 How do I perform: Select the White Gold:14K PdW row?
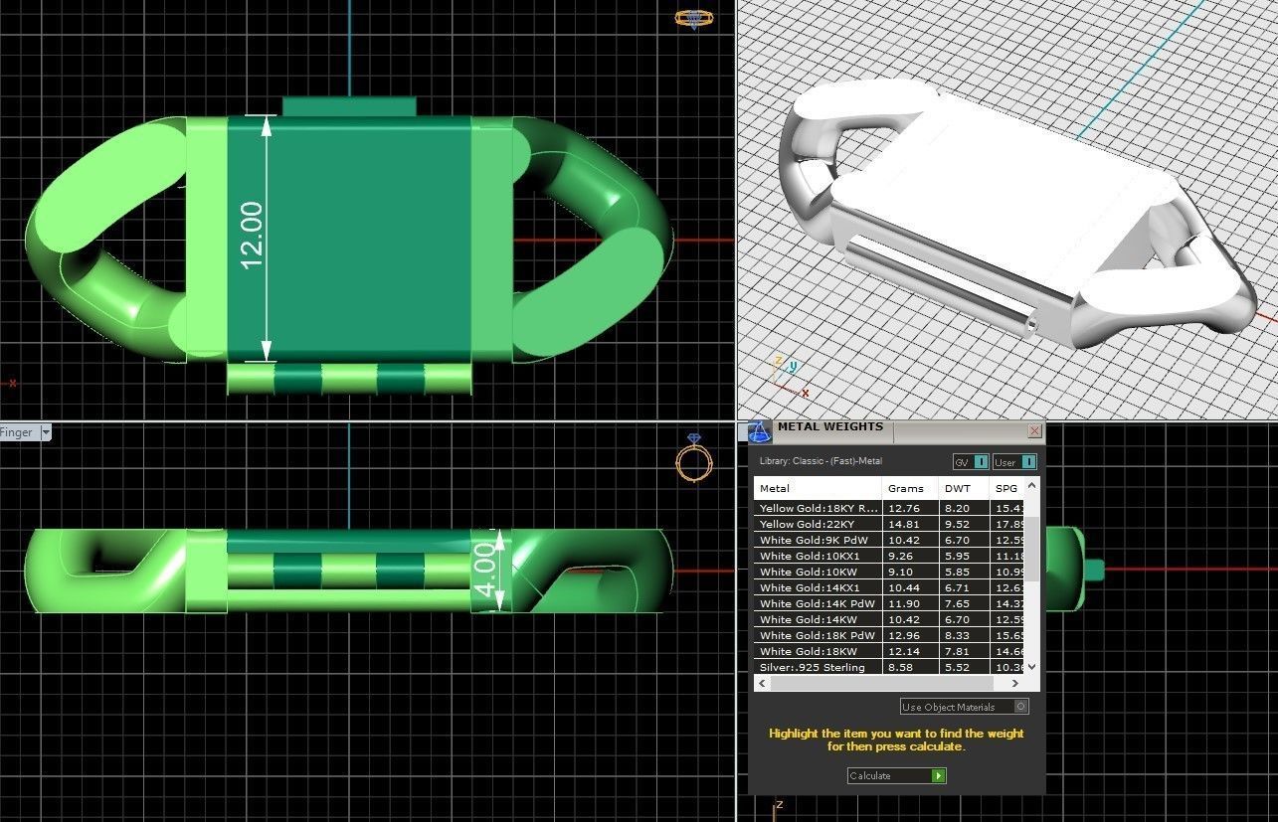point(889,604)
